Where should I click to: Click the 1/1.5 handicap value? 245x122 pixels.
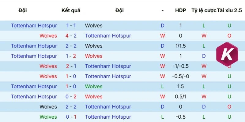coord(180,46)
